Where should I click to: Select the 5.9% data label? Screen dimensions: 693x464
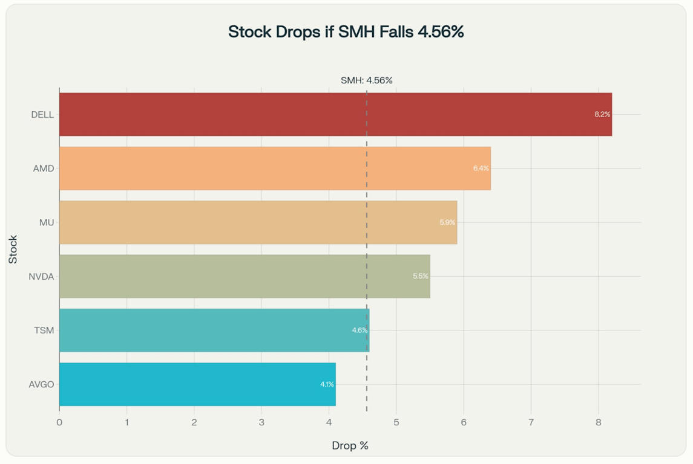coord(447,222)
